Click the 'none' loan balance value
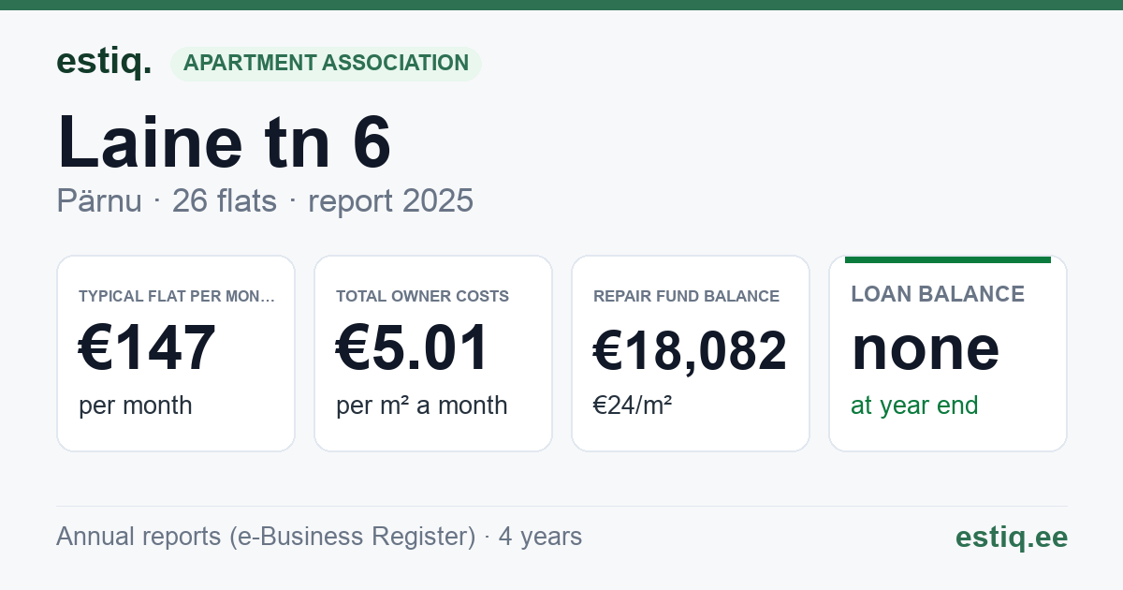1123x590 pixels. (926, 348)
